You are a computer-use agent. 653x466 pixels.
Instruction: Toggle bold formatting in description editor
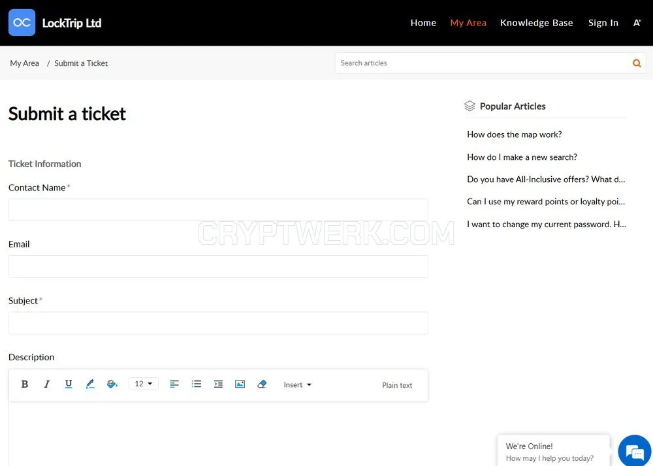(x=25, y=384)
